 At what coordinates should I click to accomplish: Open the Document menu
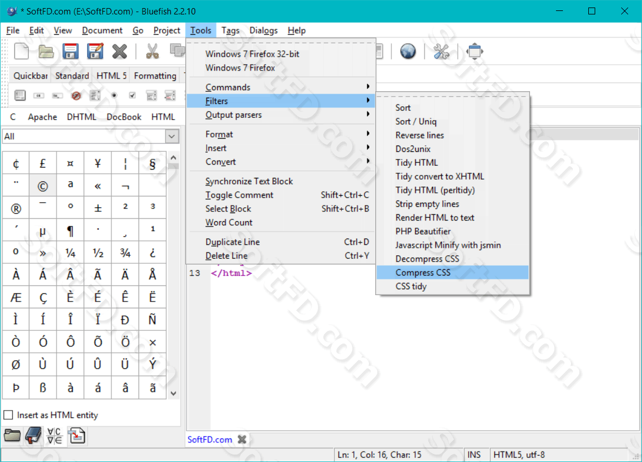coord(102,30)
